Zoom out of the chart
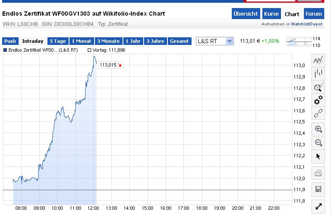 [x=318, y=143]
